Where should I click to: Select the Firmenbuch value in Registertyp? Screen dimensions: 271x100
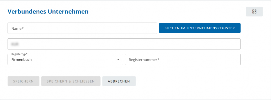[21, 60]
